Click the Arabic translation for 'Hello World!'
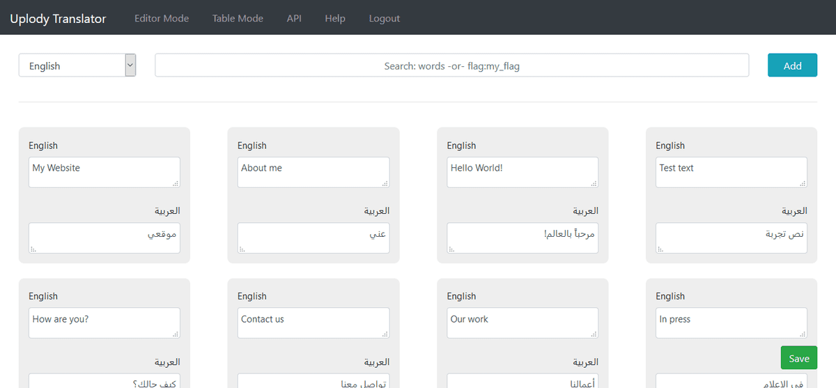 pos(522,238)
